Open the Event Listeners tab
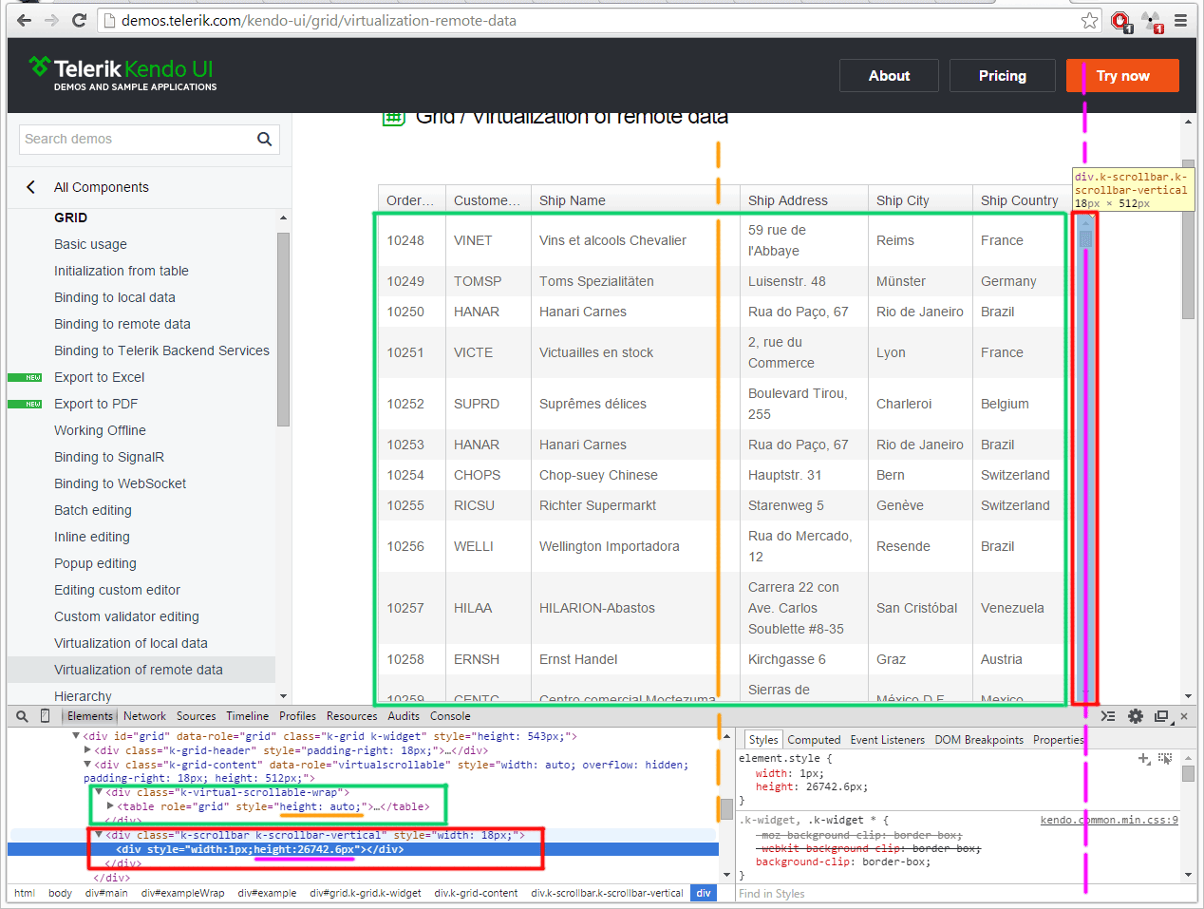Screen dimensions: 1204x909 887,740
